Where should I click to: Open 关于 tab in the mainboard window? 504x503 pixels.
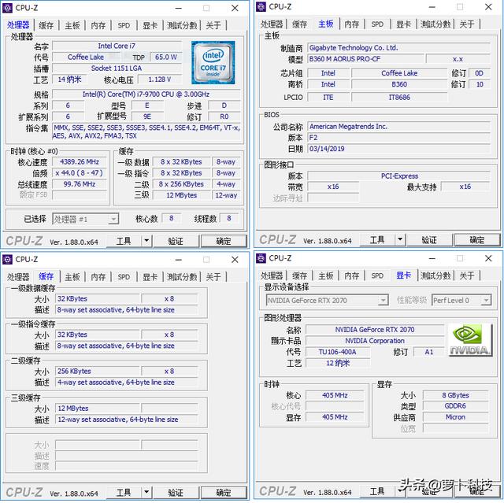pyautogui.click(x=467, y=24)
